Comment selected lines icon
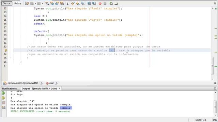Image resolution: width=218 pixels, height=122 pixels. pos(111,3)
